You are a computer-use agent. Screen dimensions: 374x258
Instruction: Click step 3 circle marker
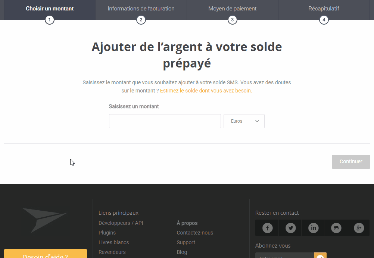(232, 20)
